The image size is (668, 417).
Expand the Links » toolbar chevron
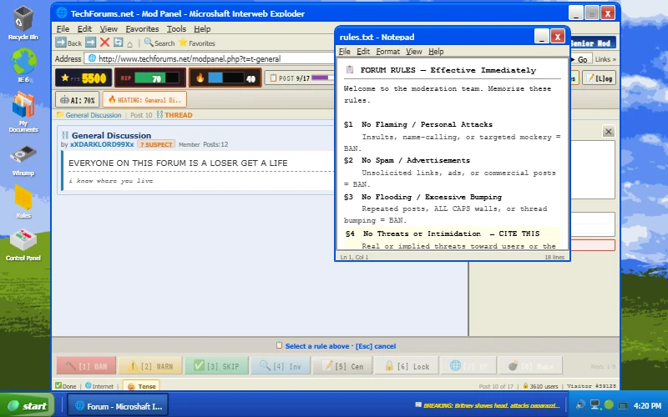pyautogui.click(x=605, y=59)
